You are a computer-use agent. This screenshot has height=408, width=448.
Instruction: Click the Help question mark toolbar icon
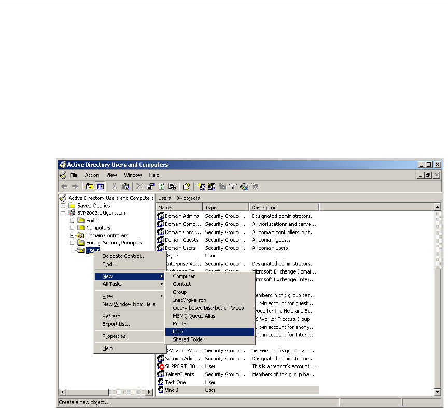[x=186, y=186]
